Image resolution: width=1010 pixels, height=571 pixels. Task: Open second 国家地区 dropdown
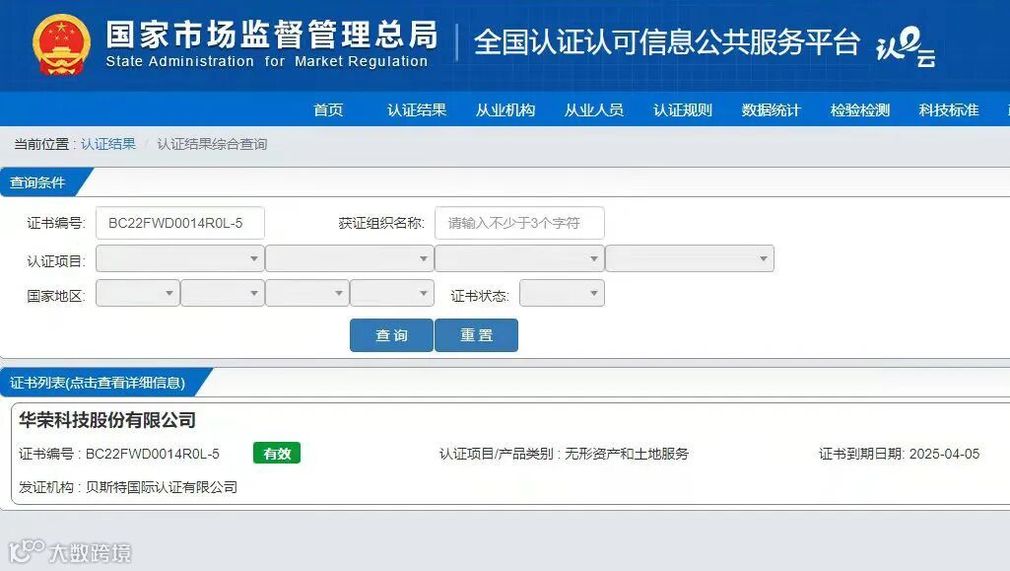tap(223, 293)
